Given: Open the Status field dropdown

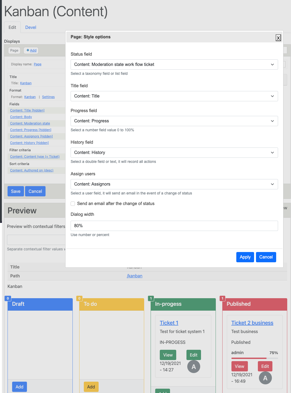Looking at the screenshot, I should 174,65.
